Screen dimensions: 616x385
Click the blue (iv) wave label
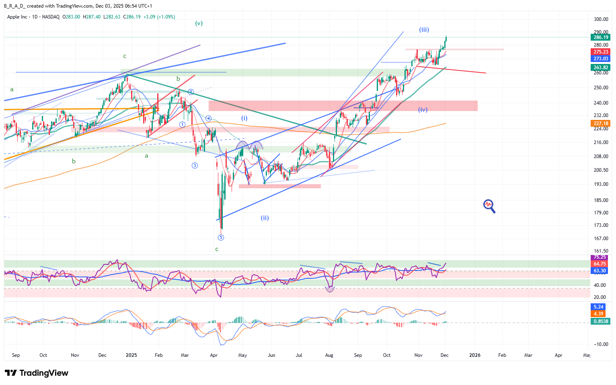click(x=423, y=109)
